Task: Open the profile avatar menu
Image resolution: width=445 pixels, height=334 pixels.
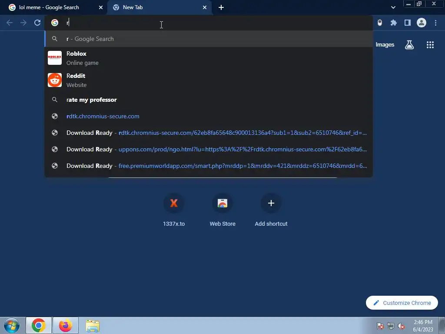Action: point(422,23)
